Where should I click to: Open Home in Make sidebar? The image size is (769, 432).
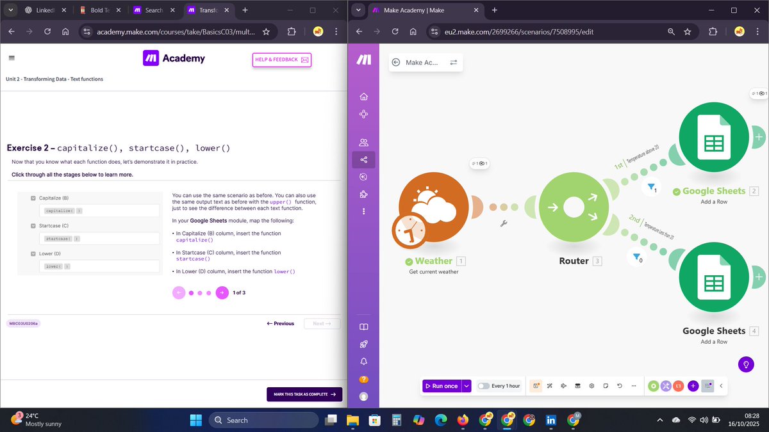(364, 97)
